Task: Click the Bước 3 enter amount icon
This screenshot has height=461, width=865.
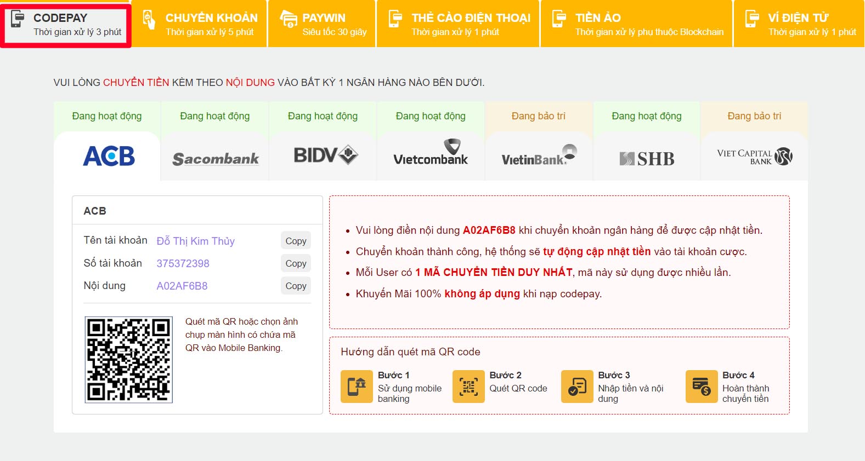Action: click(577, 387)
